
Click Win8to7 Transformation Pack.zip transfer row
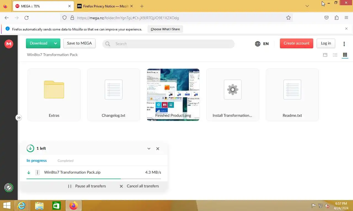(x=94, y=173)
